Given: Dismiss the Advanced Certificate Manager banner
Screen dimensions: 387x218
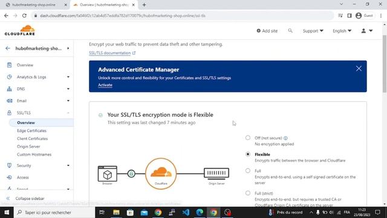Looking at the screenshot, I should tap(359, 68).
